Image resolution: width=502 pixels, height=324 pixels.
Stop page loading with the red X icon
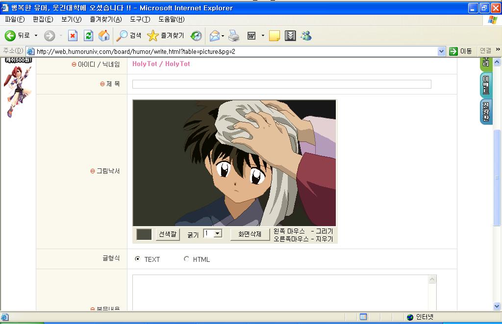[x=73, y=35]
